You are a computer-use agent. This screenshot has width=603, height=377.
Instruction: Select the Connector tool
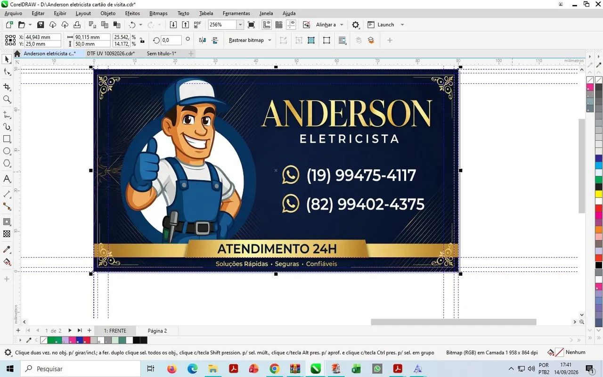(7, 206)
